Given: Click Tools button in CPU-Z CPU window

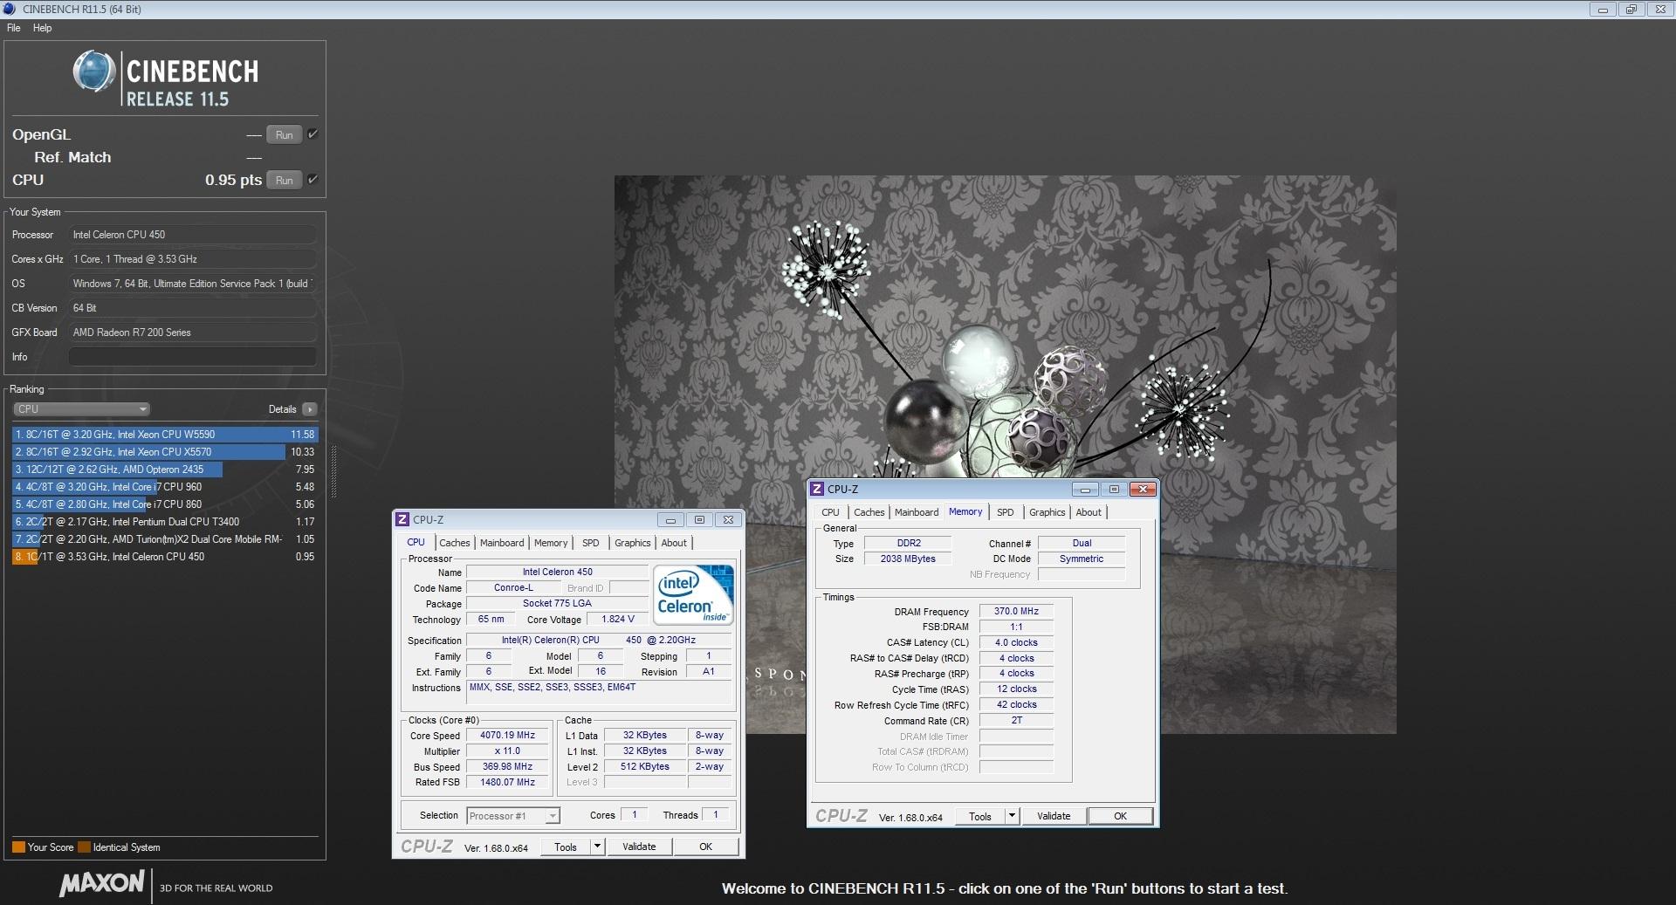Looking at the screenshot, I should click(566, 847).
